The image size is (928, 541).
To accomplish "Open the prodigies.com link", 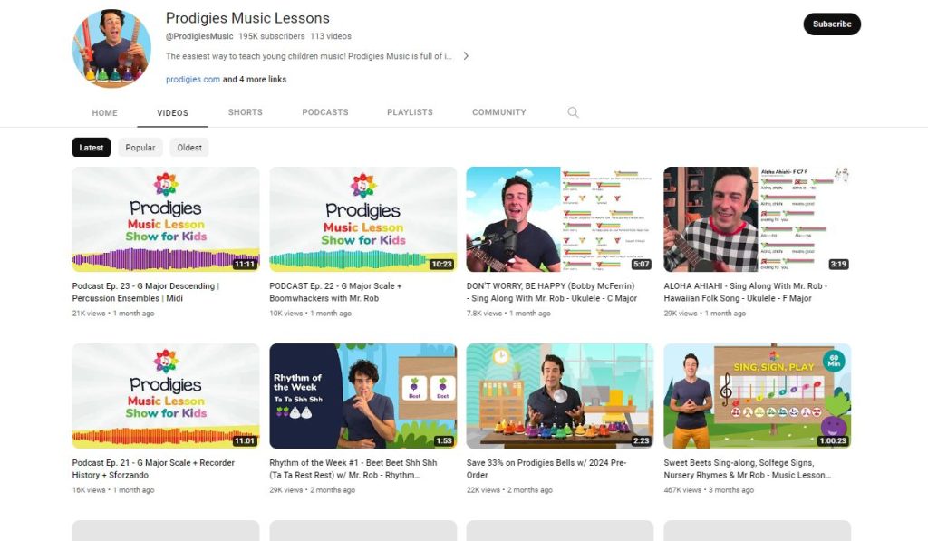I will (193, 80).
